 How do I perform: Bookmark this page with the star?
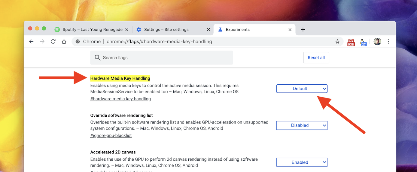[337, 42]
